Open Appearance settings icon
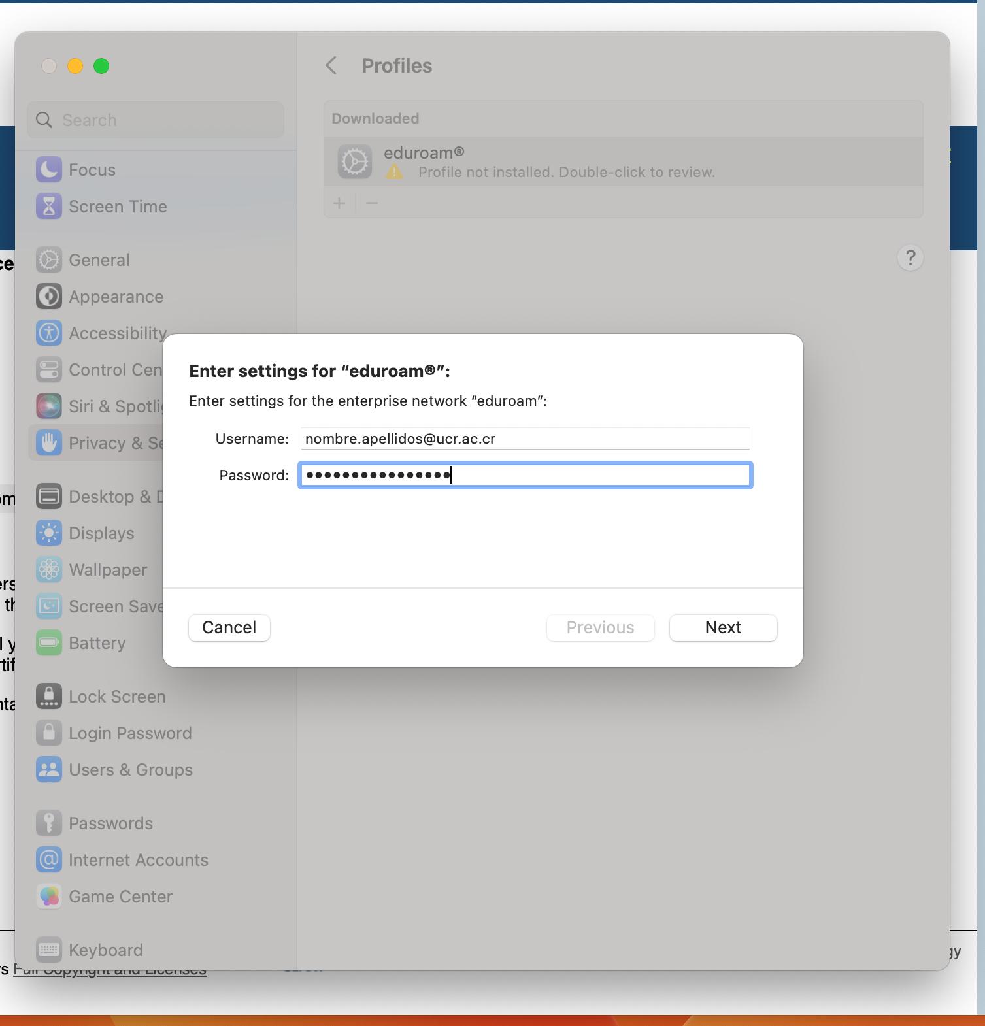The height and width of the screenshot is (1026, 985). point(49,297)
